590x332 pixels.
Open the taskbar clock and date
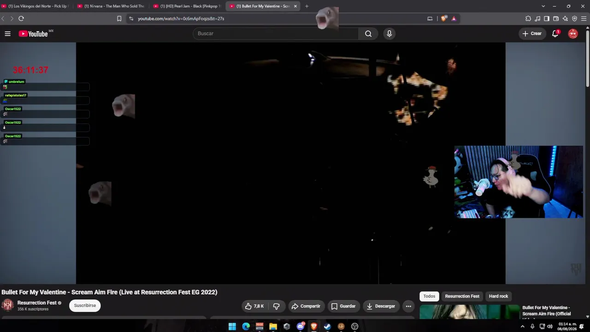pos(566,326)
